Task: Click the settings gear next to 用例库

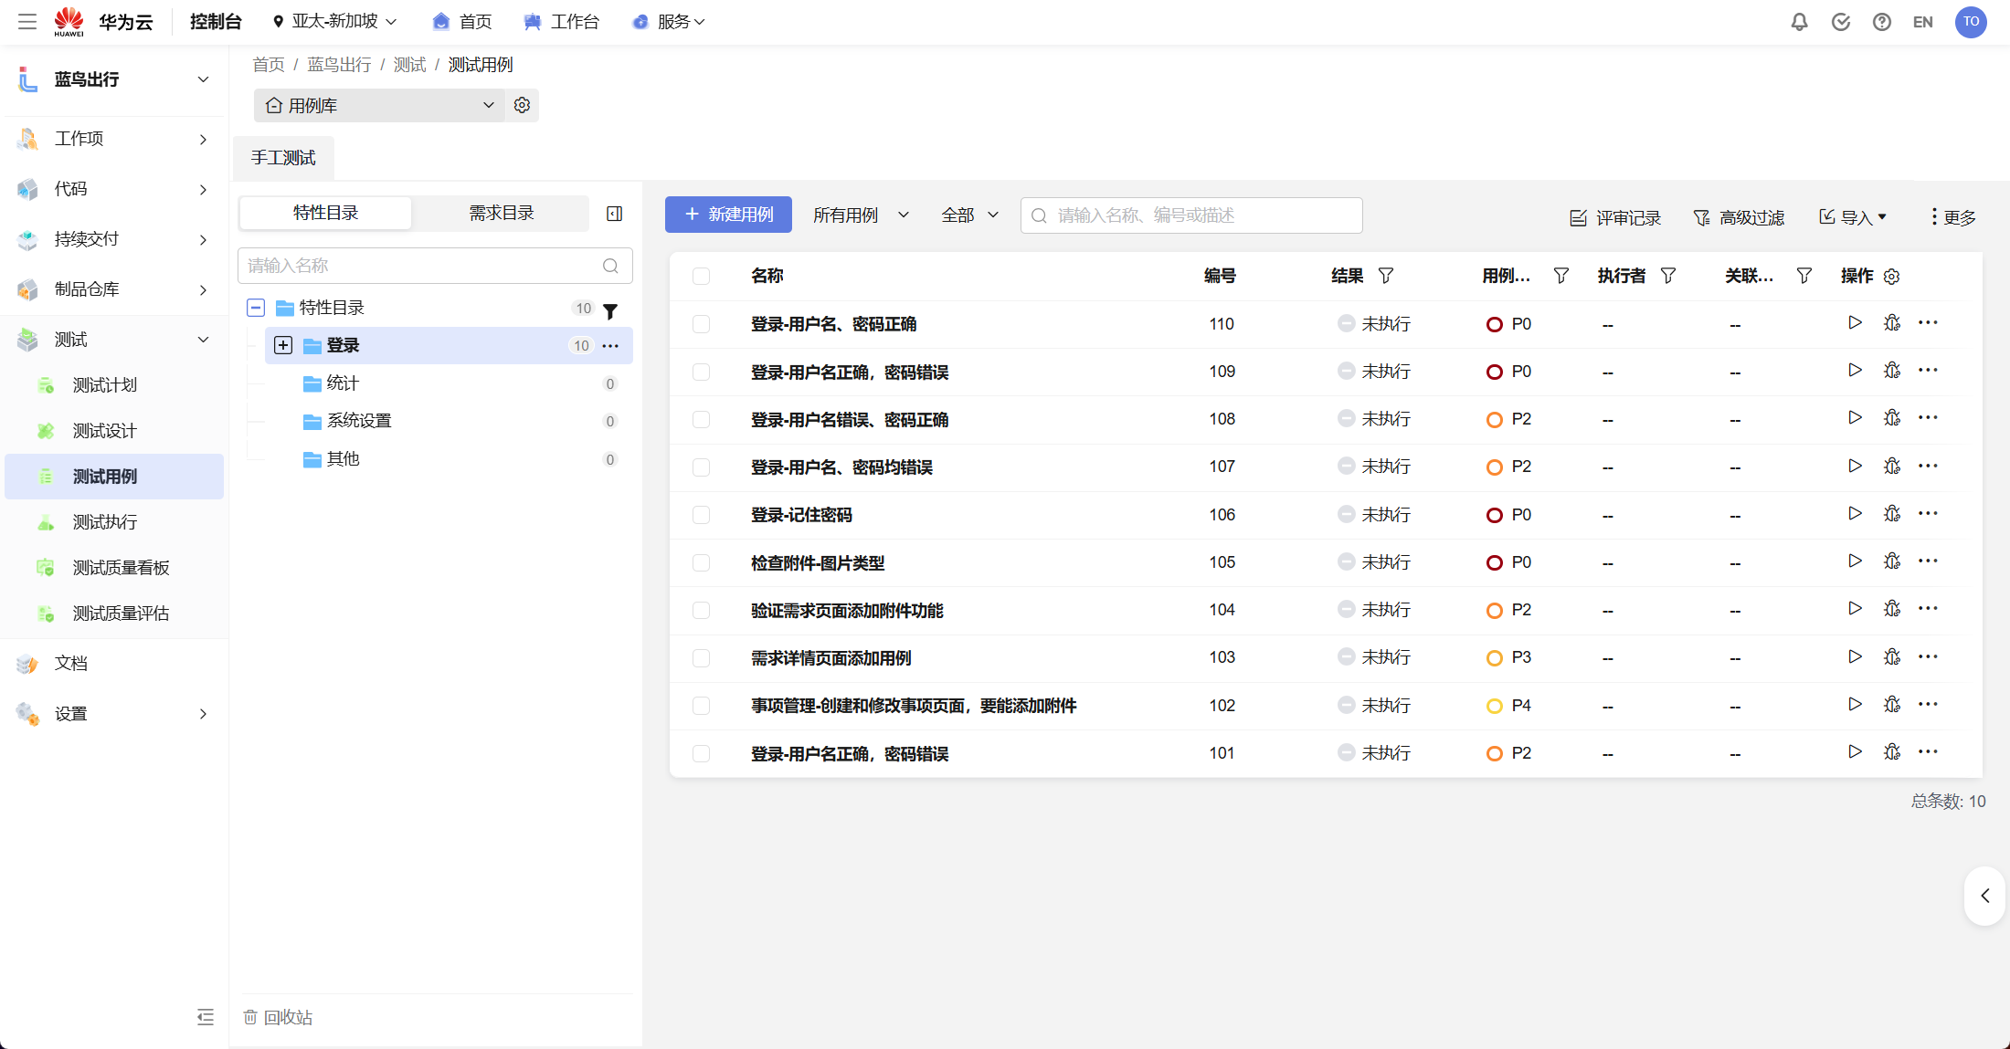Action: click(522, 105)
